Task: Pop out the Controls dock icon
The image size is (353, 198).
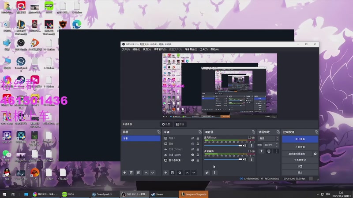Action: tap(317, 132)
